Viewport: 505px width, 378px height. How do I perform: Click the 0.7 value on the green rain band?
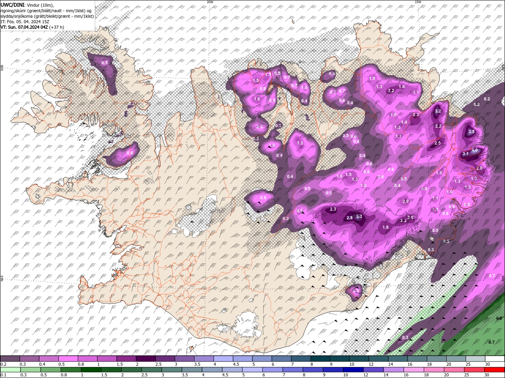pyautogui.click(x=491, y=342)
